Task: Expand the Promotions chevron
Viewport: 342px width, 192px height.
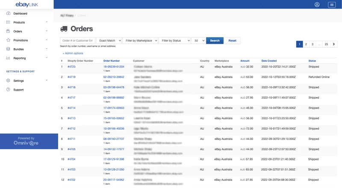Action: (x=47, y=40)
